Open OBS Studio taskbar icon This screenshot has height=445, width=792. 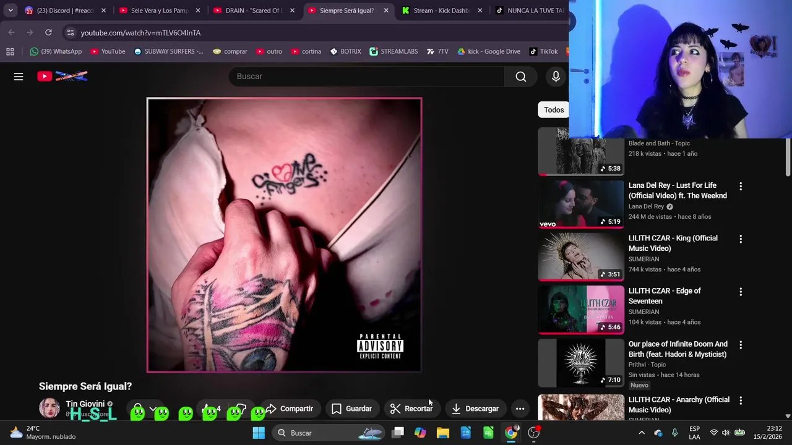(x=533, y=433)
